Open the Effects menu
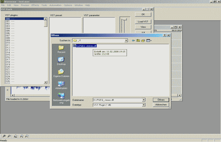The image size is (221, 142). [35, 5]
